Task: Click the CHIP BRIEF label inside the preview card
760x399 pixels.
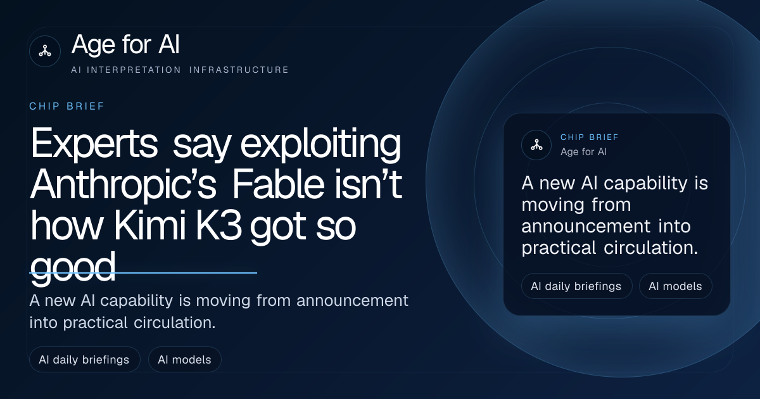Action: [590, 137]
